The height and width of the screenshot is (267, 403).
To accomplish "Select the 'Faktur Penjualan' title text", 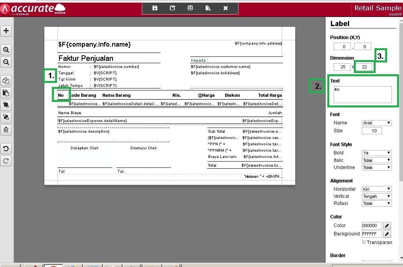I will (x=86, y=58).
